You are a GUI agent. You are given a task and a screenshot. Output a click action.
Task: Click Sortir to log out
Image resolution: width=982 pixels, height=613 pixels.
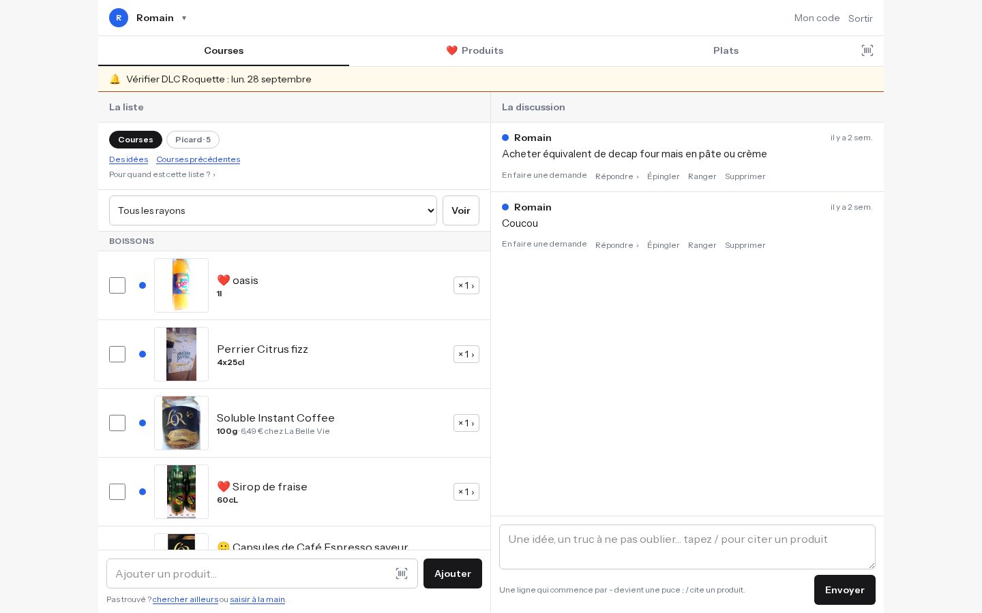click(x=861, y=18)
